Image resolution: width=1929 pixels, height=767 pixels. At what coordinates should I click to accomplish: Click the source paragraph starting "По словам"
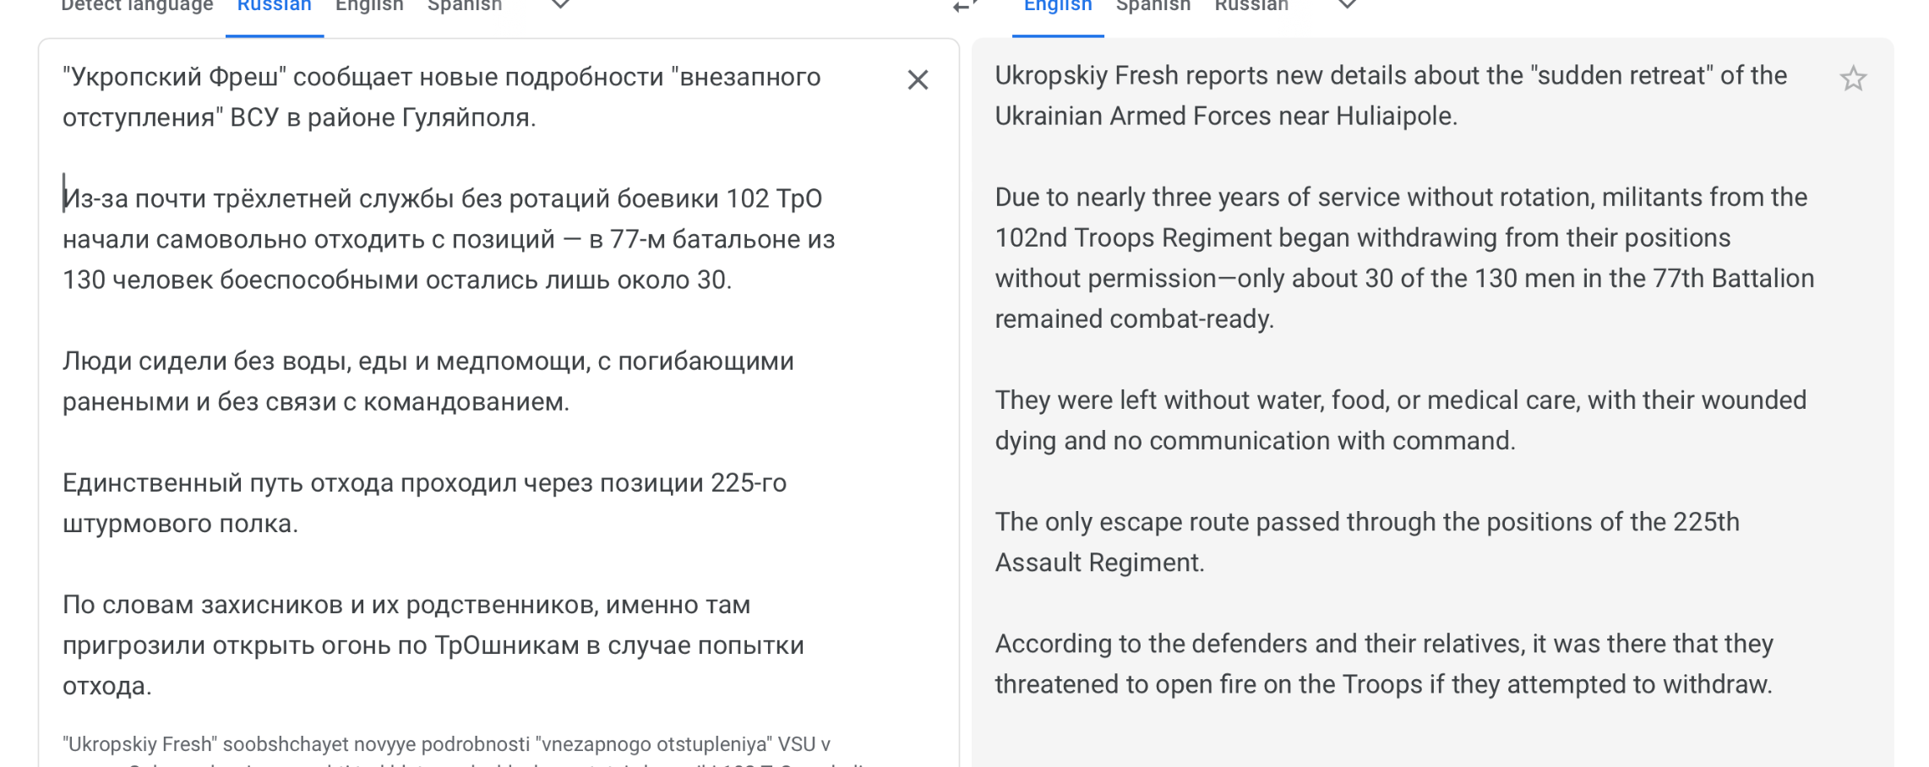(433, 645)
